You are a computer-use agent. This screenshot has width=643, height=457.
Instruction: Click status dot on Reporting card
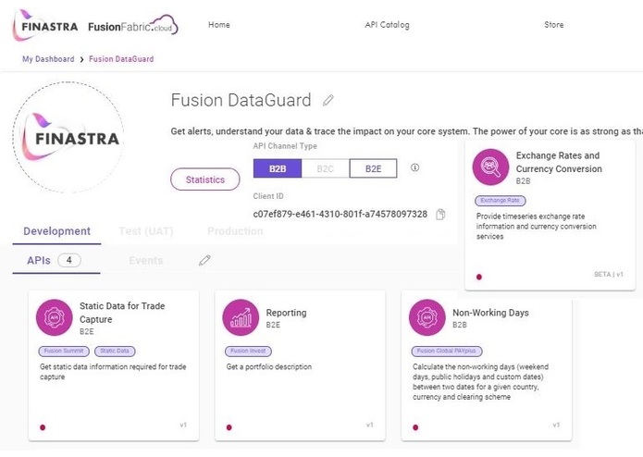pyautogui.click(x=229, y=427)
